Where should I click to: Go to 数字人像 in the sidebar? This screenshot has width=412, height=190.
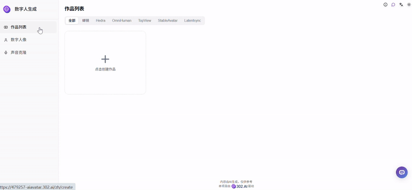pos(28,40)
